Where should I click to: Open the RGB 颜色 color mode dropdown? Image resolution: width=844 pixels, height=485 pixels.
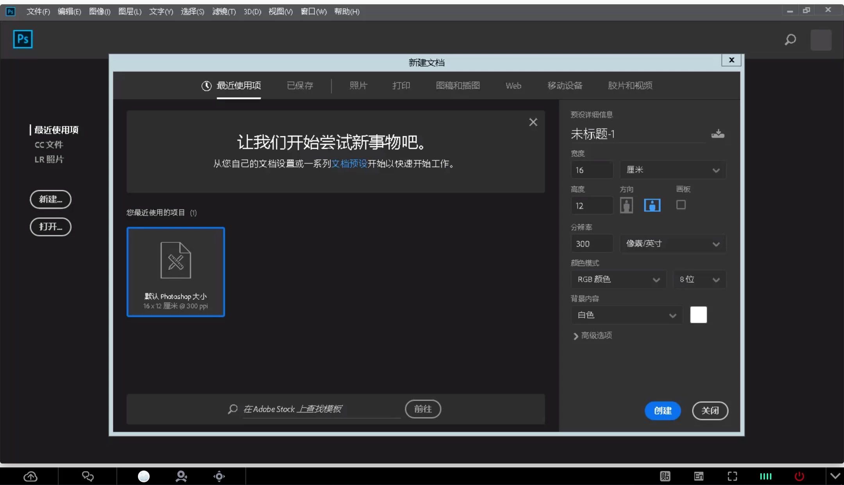[618, 279]
